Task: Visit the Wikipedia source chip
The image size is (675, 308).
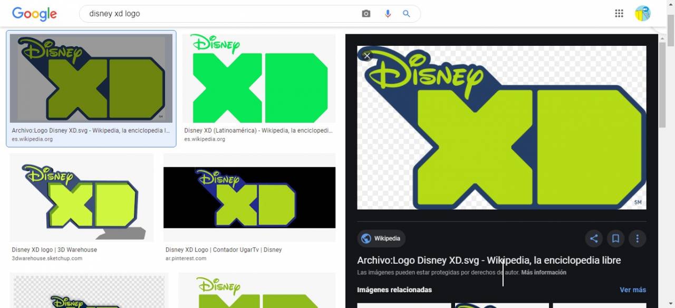Action: pyautogui.click(x=381, y=239)
